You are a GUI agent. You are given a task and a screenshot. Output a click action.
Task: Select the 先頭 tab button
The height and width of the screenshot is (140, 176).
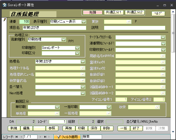(x=92, y=12)
